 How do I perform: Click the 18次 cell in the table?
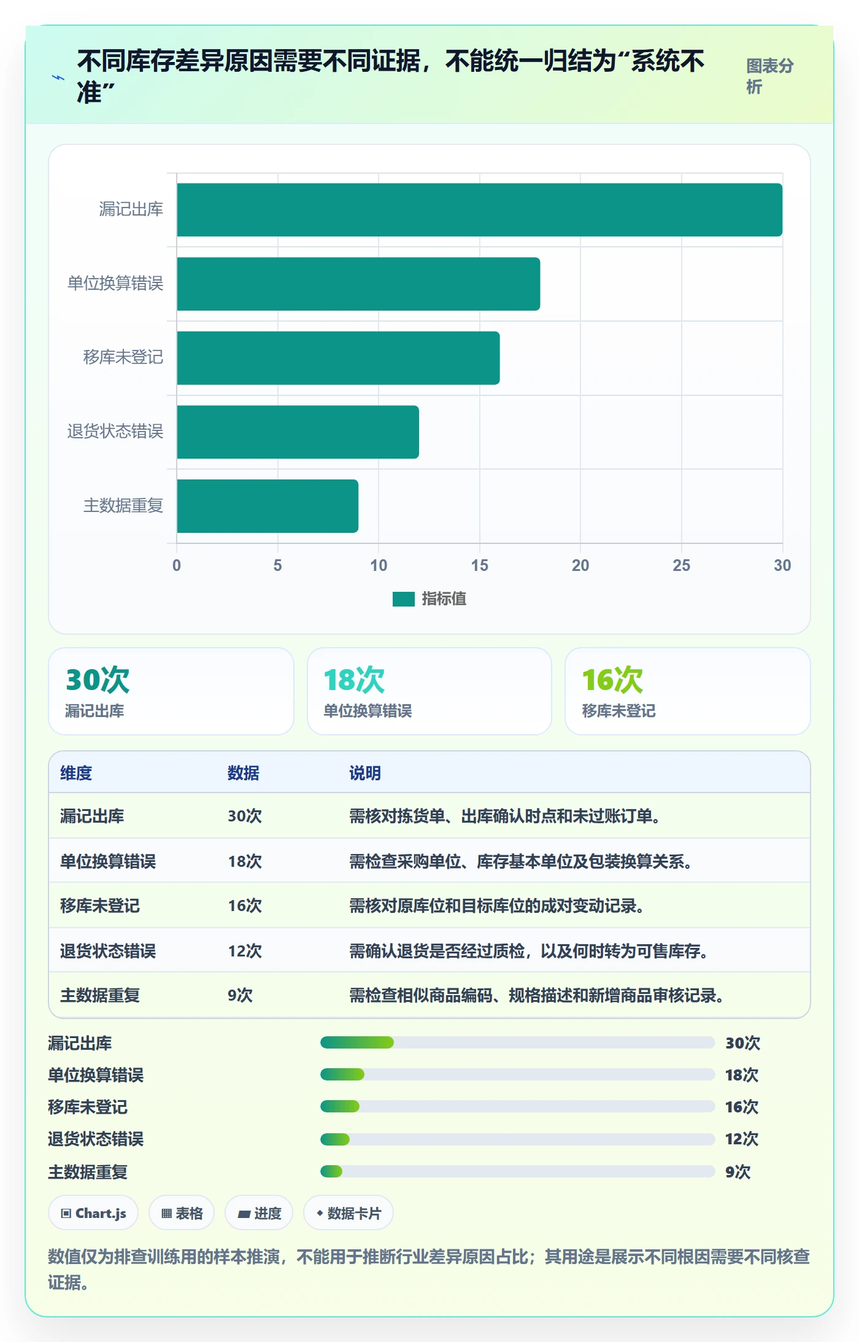[245, 861]
